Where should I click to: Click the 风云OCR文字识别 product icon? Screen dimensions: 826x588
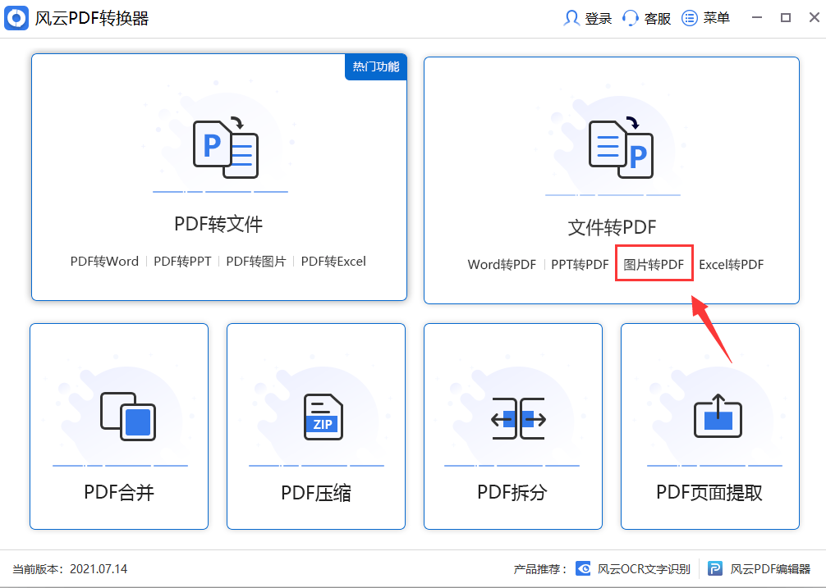coord(583,568)
